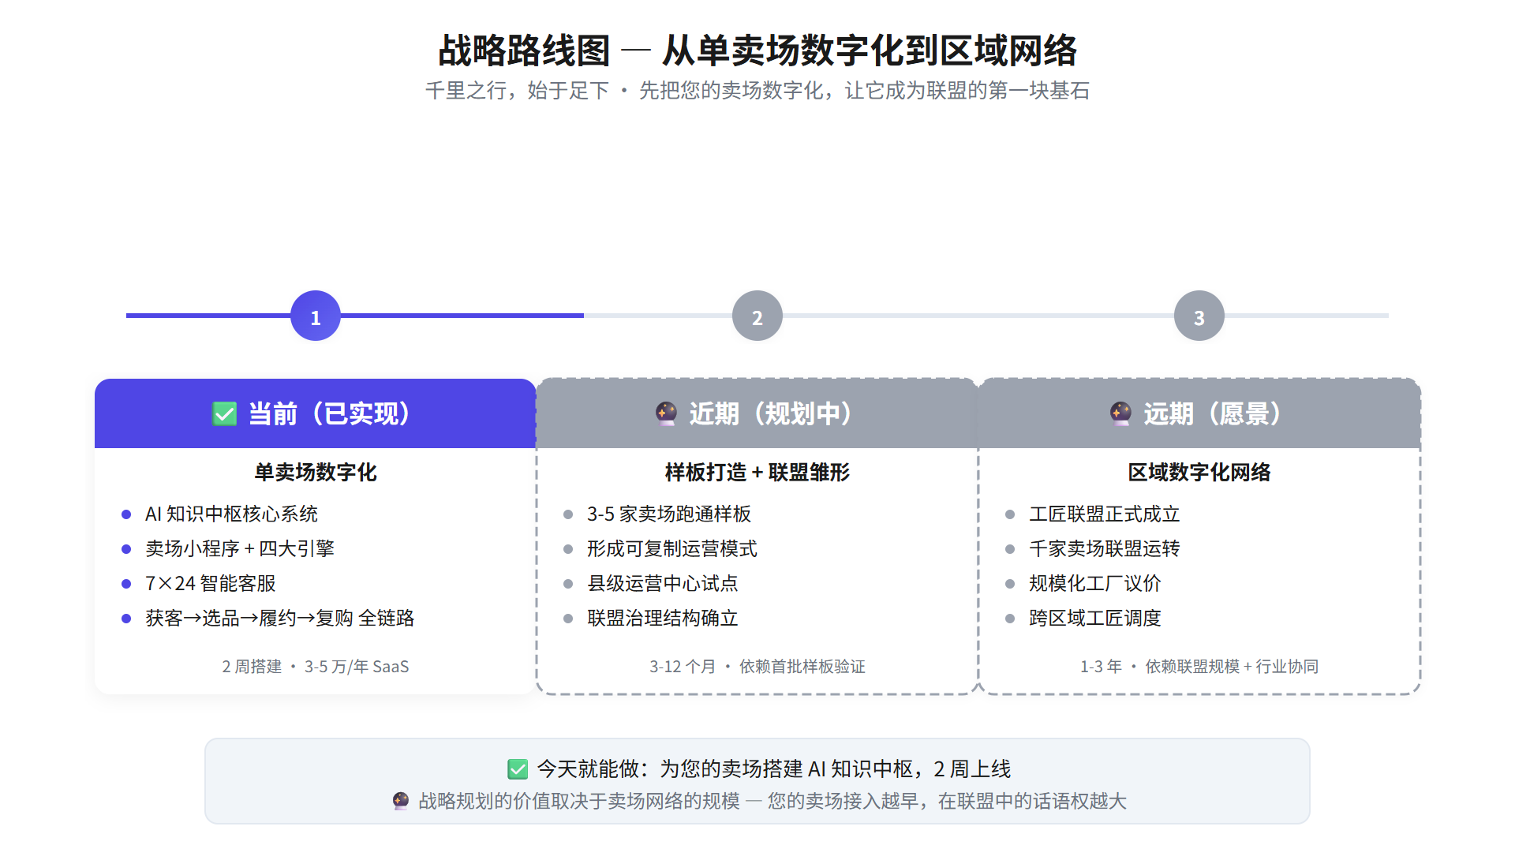Click the green checkmark icon before 今天就能做
Screen dimensions: 1515x860
[518, 768]
